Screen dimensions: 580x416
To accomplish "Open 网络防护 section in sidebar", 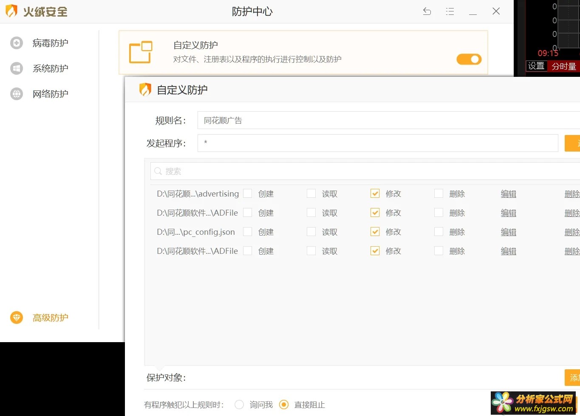I will (51, 94).
